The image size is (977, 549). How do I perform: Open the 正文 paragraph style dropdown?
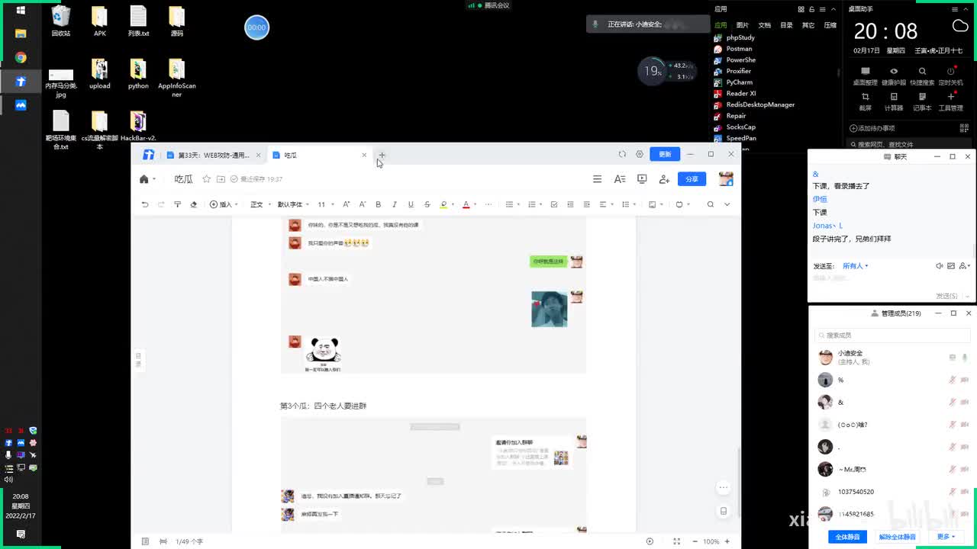tap(260, 204)
